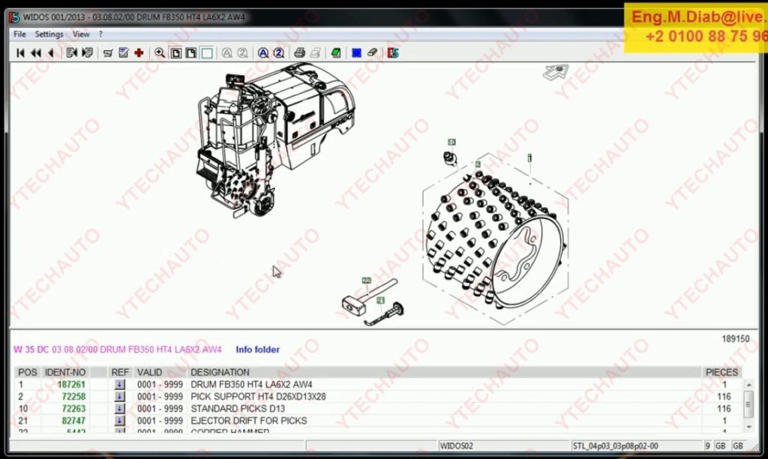Image resolution: width=768 pixels, height=459 pixels.
Task: Jump to first page with toolbar arrow
Action: 21,52
